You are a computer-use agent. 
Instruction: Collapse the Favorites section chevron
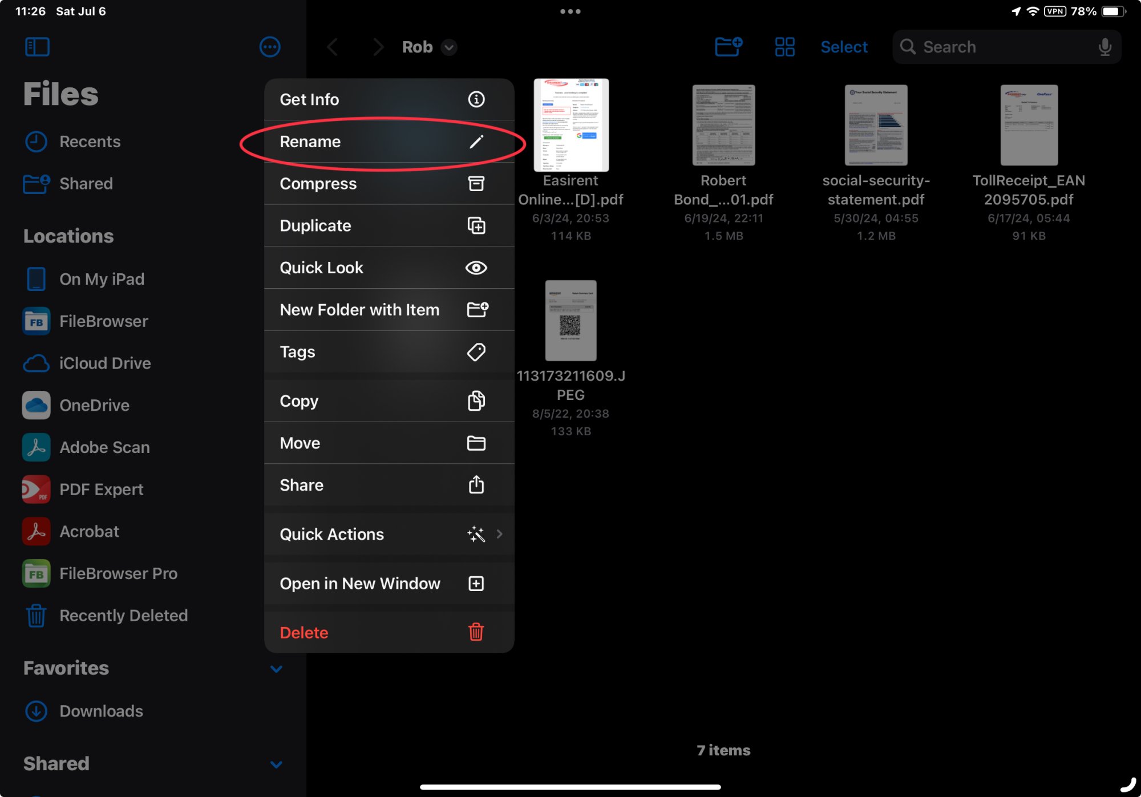tap(276, 669)
